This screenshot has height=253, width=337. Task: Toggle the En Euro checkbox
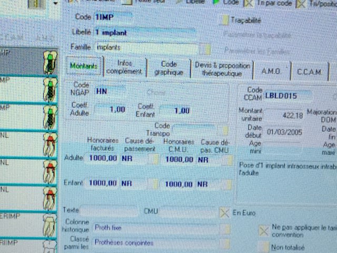pos(224,211)
